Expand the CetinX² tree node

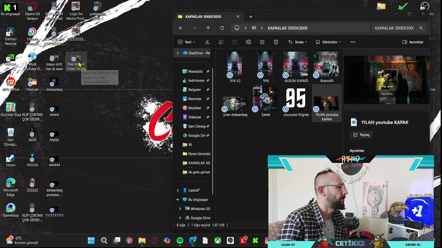(x=178, y=190)
